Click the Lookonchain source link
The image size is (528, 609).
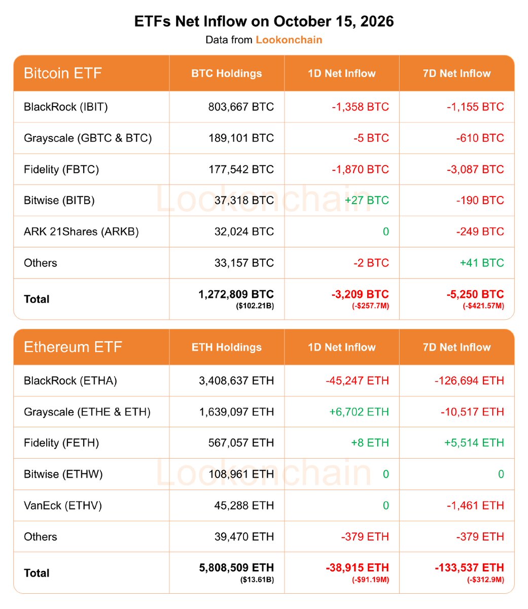pos(289,40)
